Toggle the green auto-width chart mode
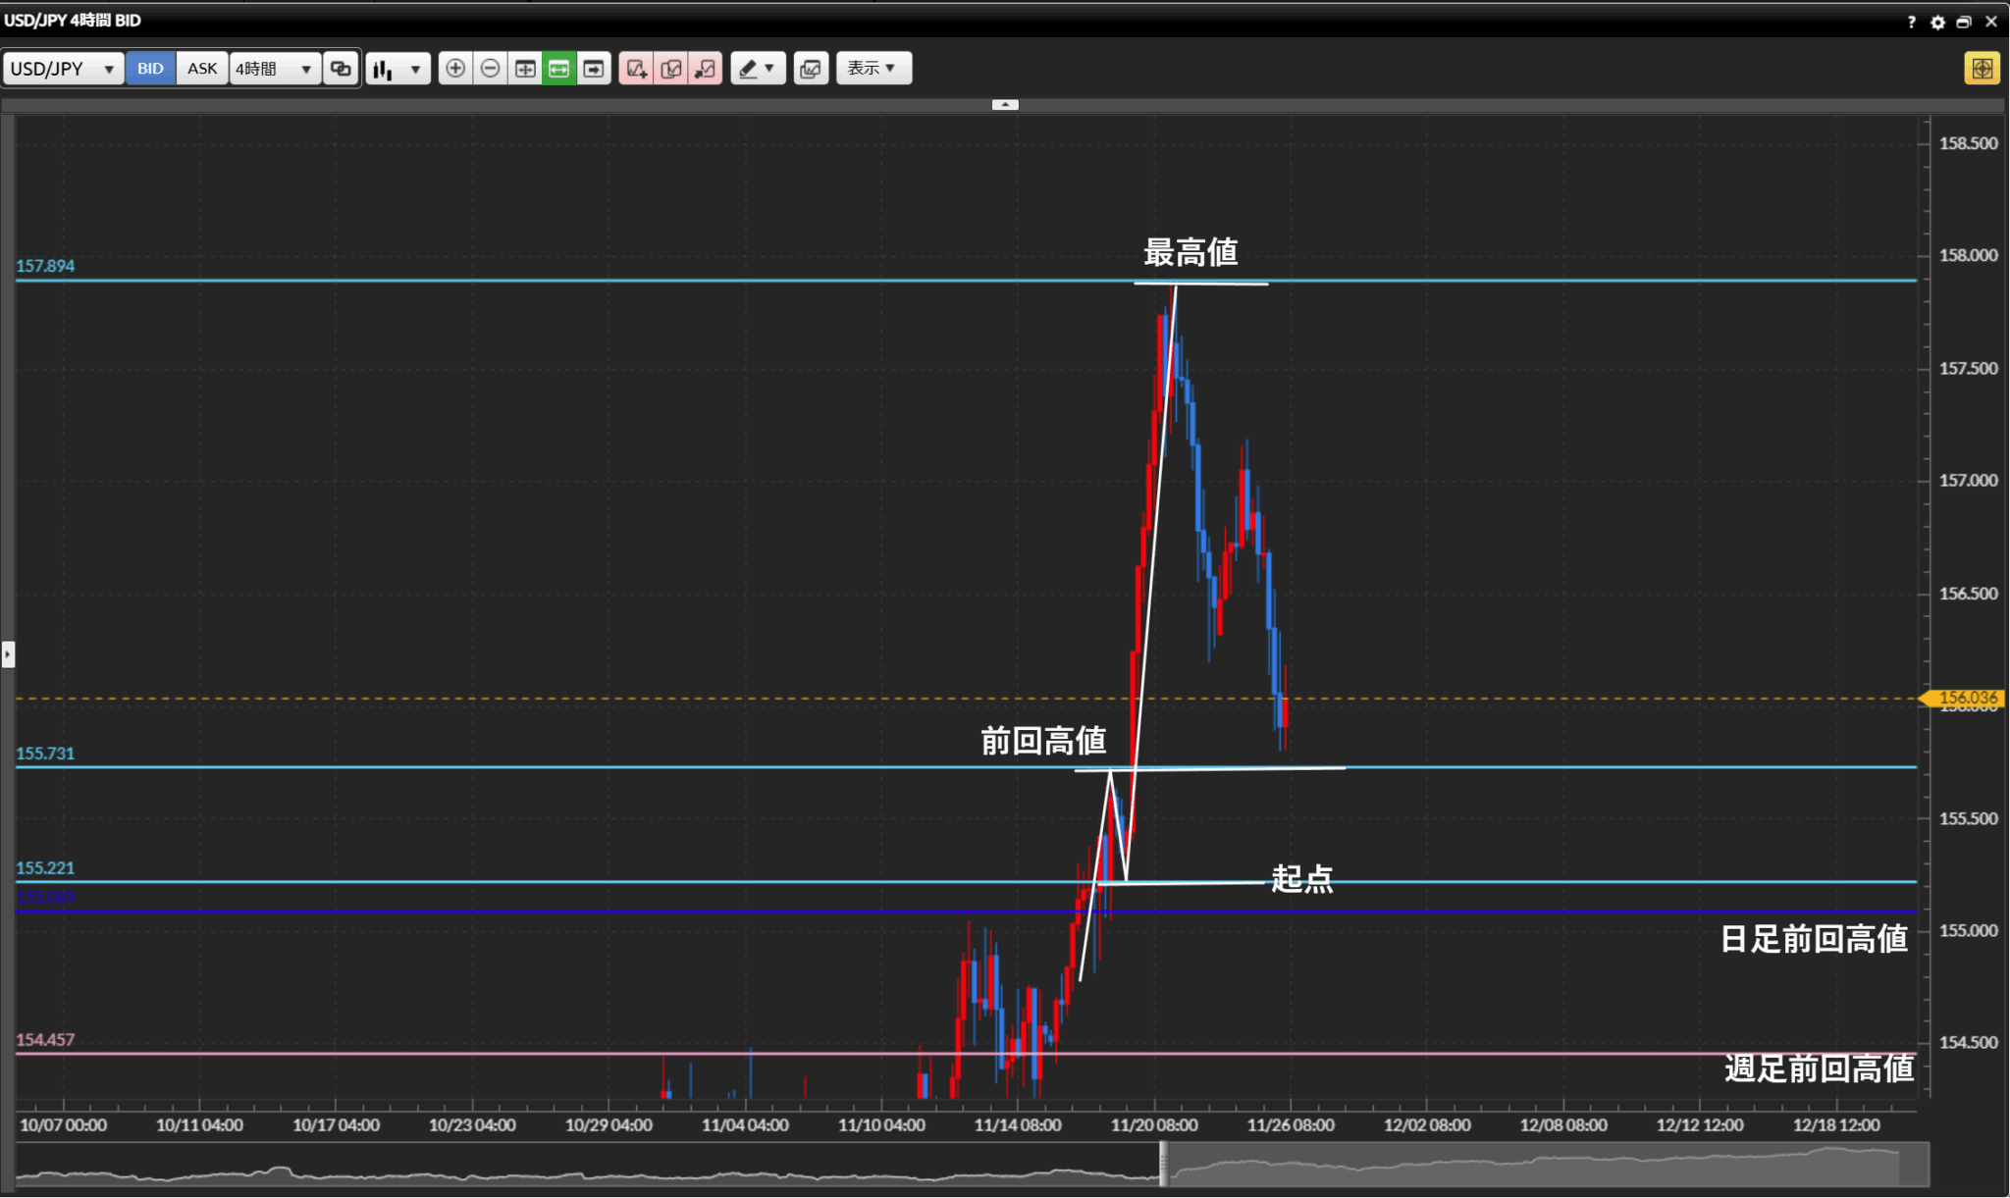The image size is (2010, 1198). point(559,69)
